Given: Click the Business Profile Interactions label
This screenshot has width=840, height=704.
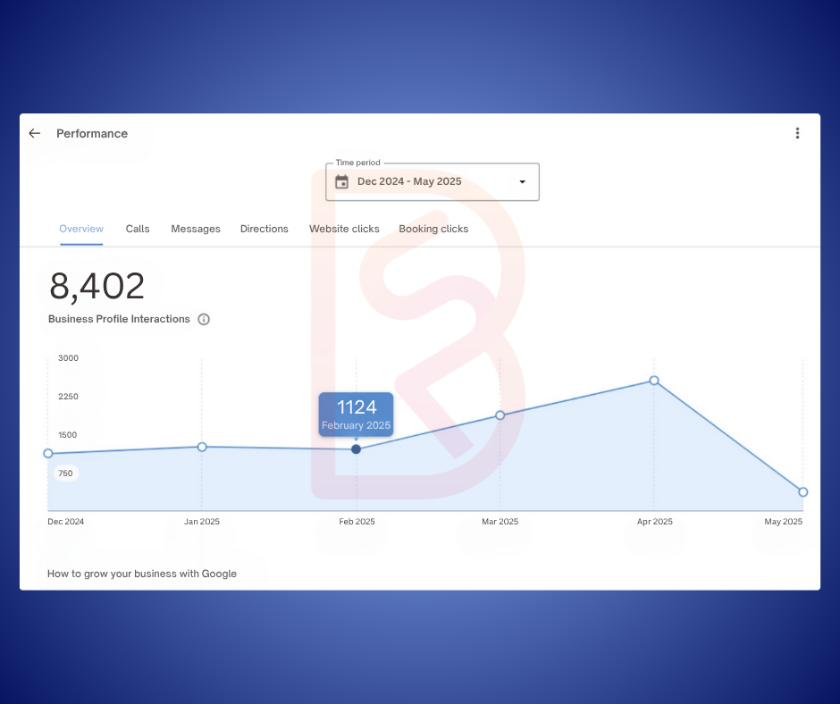Looking at the screenshot, I should 119,319.
